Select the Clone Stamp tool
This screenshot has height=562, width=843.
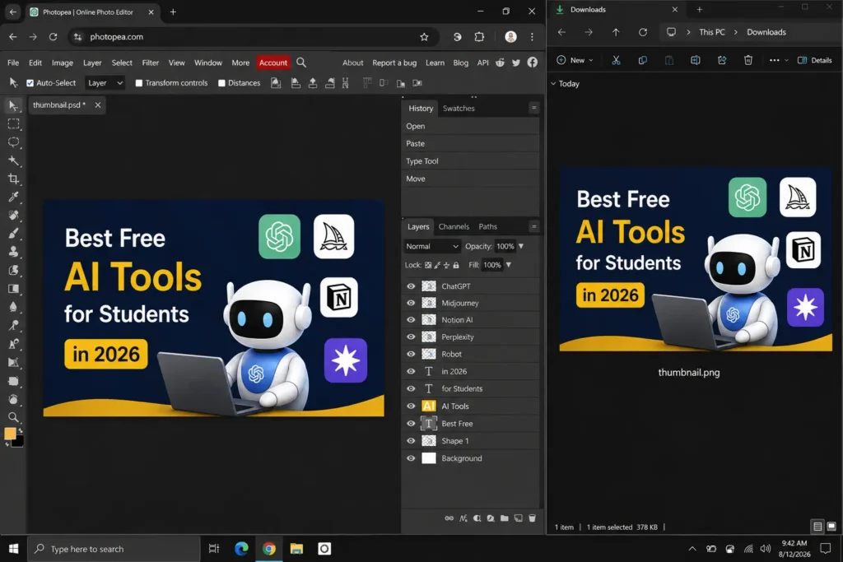tap(13, 252)
